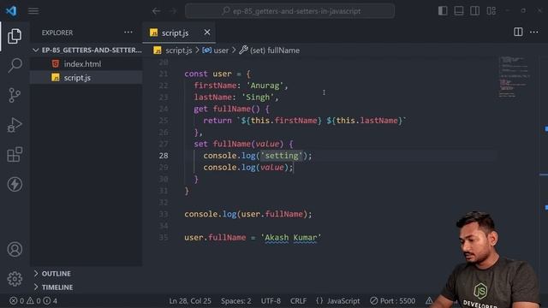Change end of line sequence CRLF
548x308 pixels.
pos(298,300)
